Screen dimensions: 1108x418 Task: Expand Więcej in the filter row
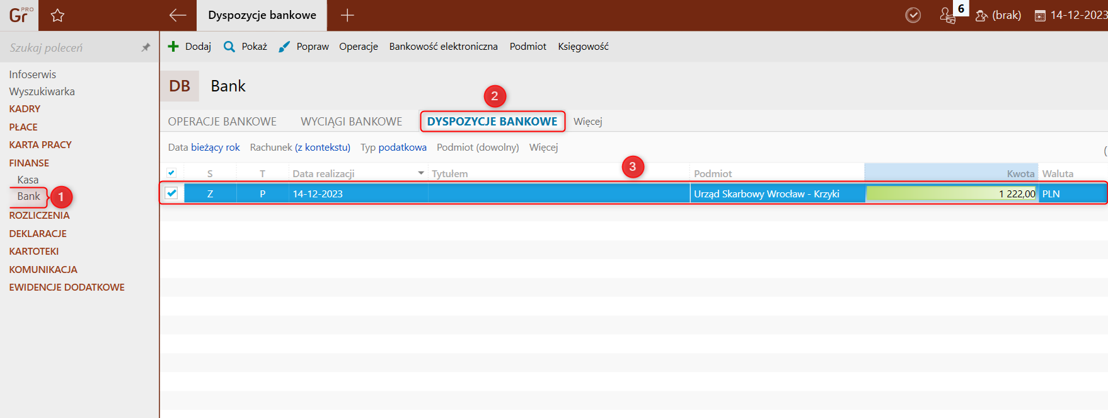click(543, 148)
